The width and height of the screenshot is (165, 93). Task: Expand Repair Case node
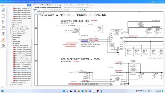(x=12, y=41)
